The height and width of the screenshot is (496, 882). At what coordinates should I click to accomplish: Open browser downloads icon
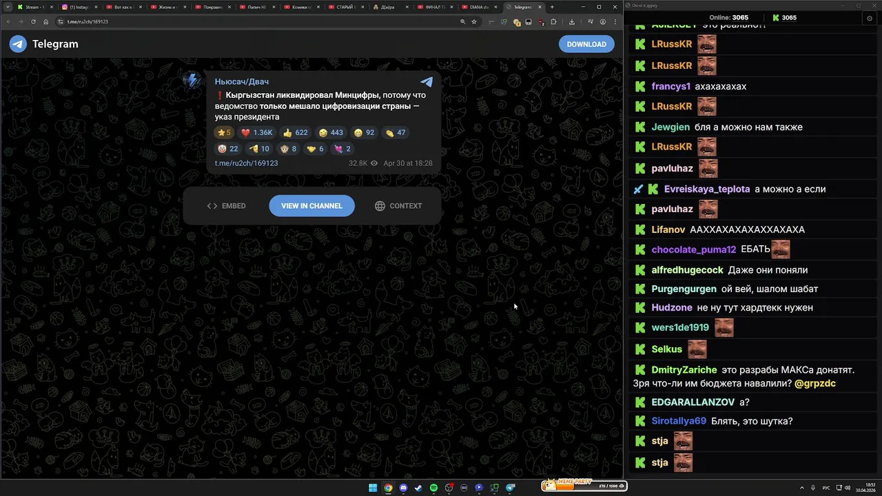572,21
